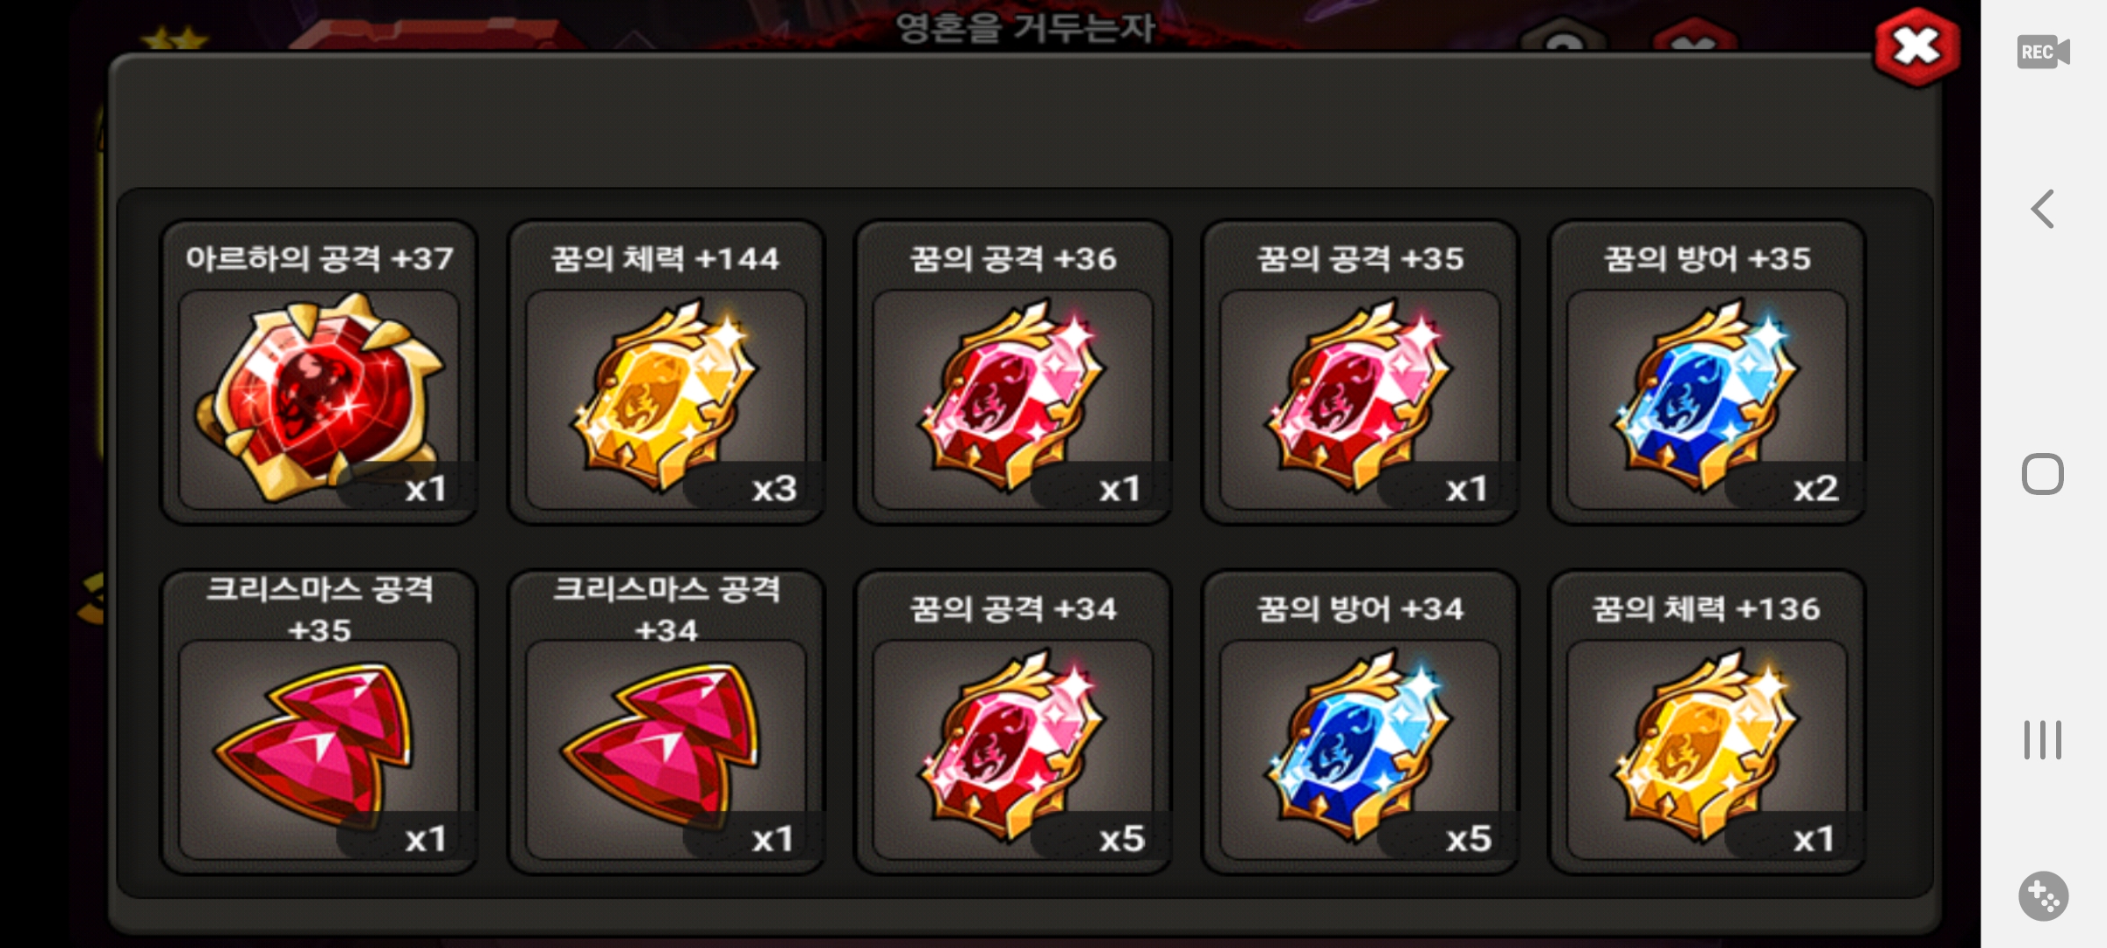
Task: Select the 꿈의 공격 +35 red jewel
Action: (x=1360, y=399)
